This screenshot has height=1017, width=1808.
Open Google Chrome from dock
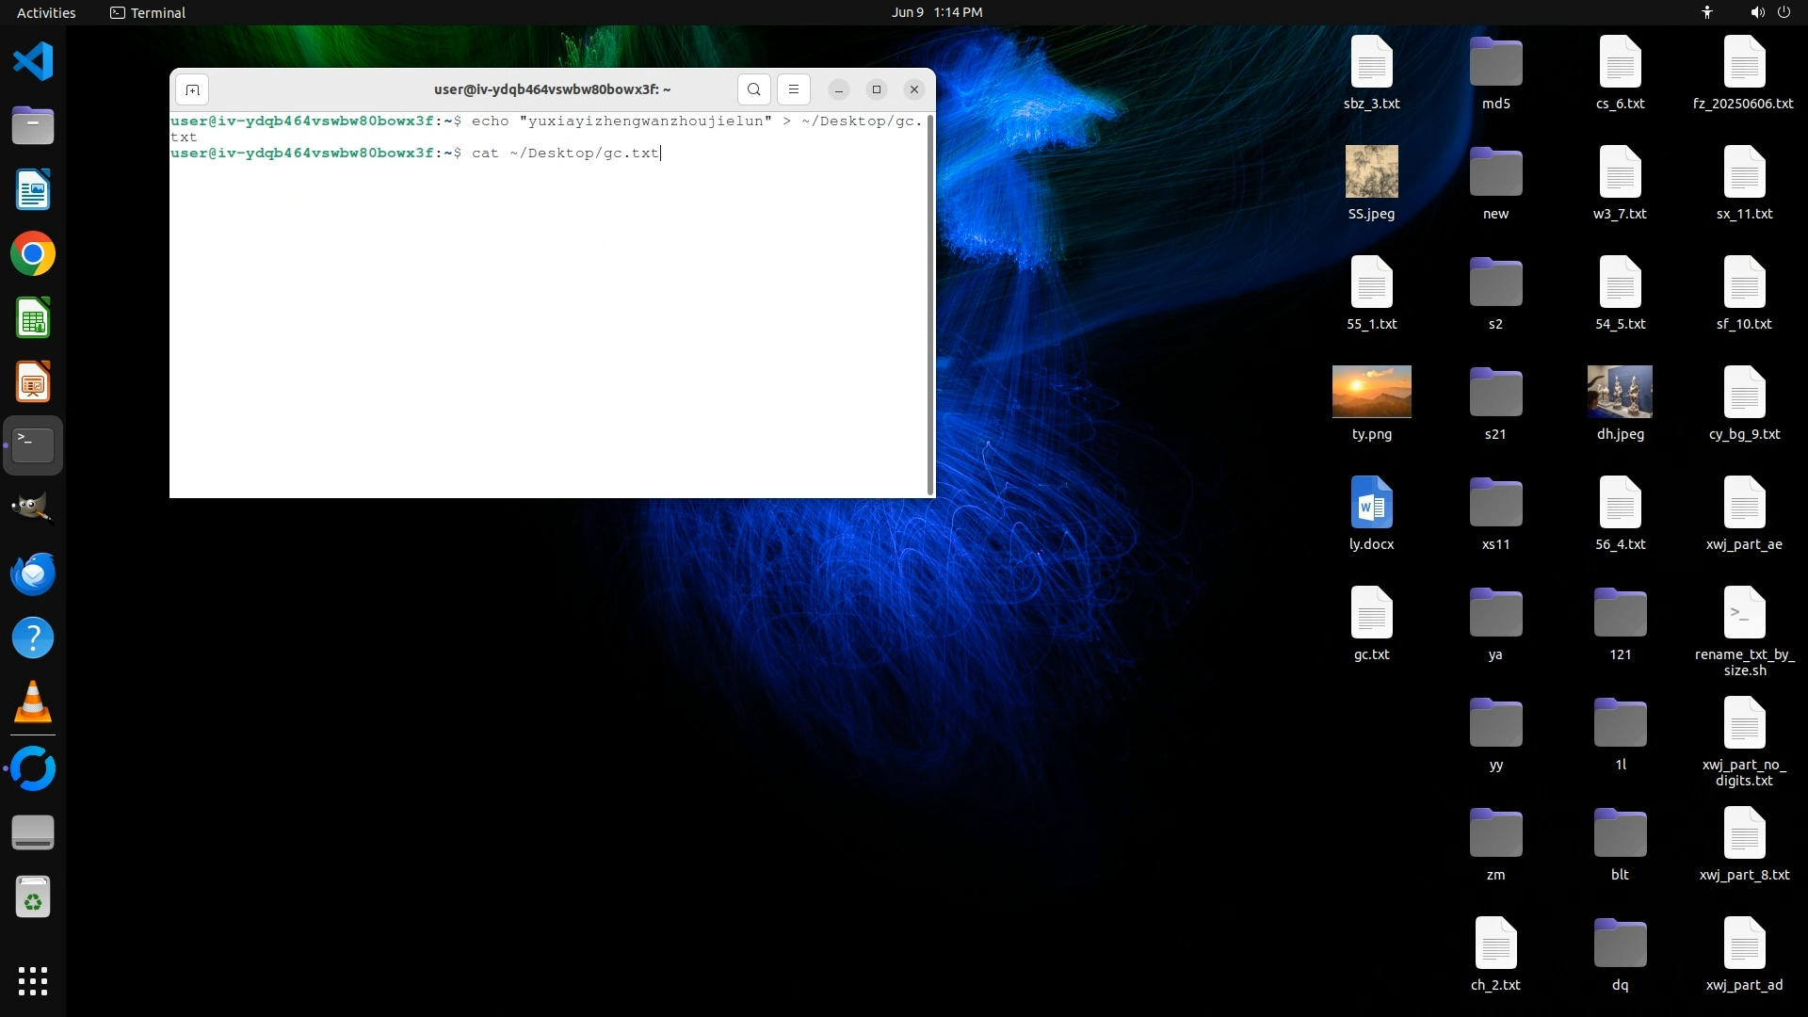[x=33, y=254]
